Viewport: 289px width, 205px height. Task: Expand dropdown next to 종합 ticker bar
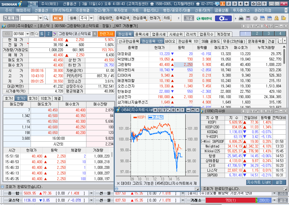pos(91,193)
